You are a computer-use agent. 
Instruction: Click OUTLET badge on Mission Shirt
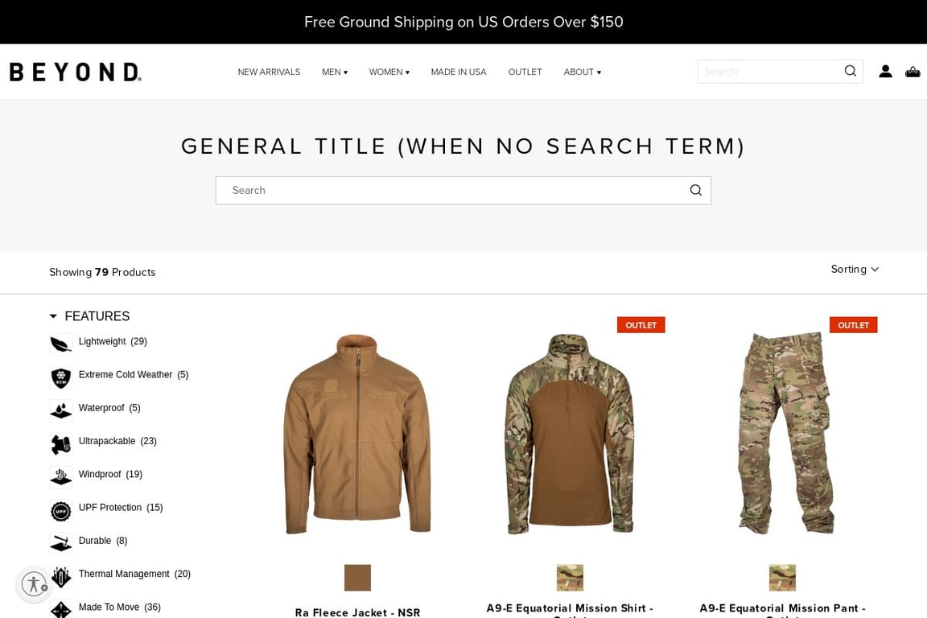641,324
